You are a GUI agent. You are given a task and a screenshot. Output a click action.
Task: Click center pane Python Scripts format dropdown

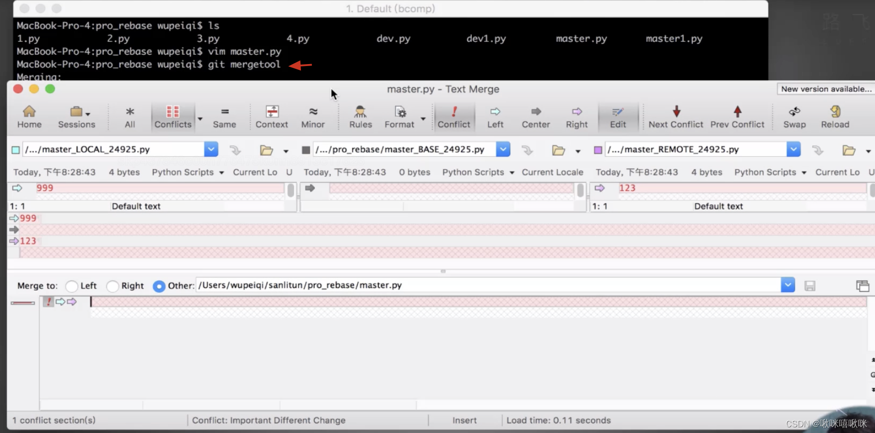pos(478,172)
